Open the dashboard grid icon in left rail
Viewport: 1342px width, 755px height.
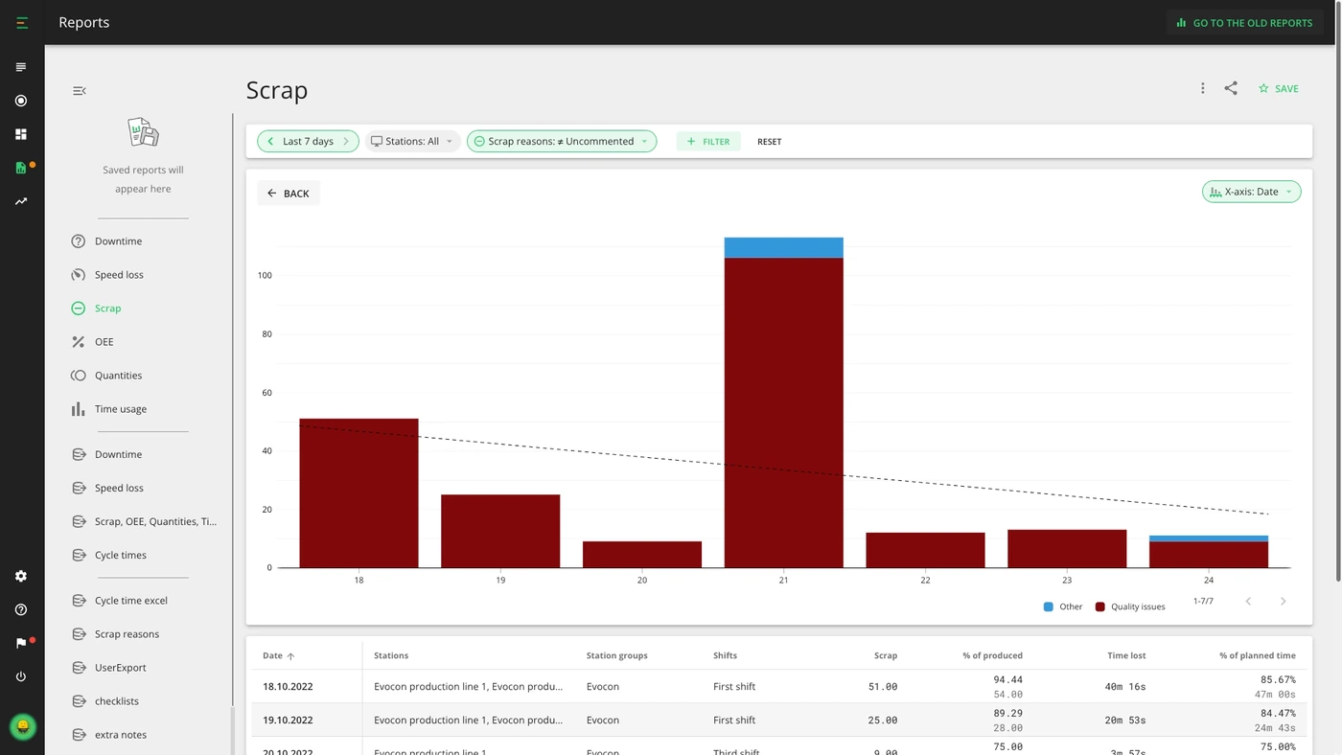coord(21,134)
